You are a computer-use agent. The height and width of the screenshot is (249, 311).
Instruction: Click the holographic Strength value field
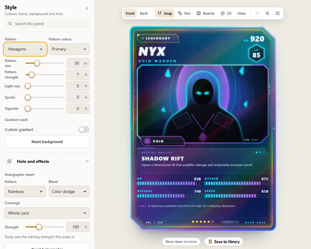coord(78,227)
